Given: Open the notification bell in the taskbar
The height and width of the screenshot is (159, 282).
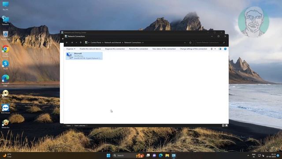Looking at the screenshot, I should coord(278,155).
